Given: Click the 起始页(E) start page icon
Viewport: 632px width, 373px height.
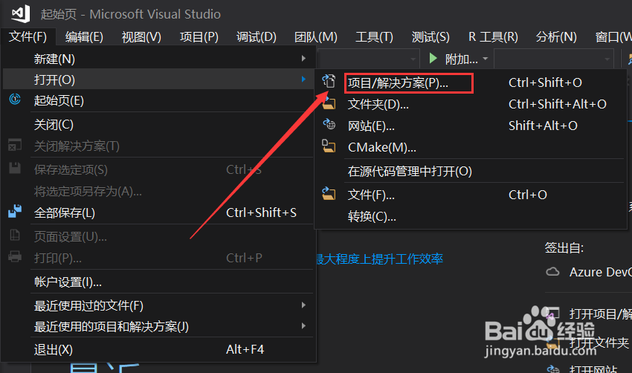Looking at the screenshot, I should [15, 99].
